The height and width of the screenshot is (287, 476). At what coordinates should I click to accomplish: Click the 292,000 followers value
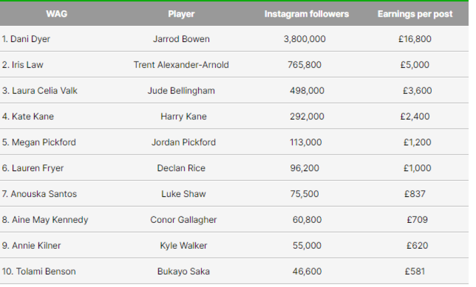[x=307, y=117]
